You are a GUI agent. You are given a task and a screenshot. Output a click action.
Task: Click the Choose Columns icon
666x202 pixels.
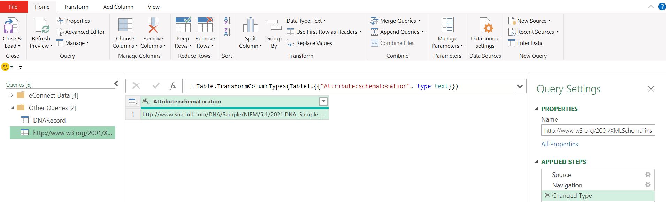[125, 25]
